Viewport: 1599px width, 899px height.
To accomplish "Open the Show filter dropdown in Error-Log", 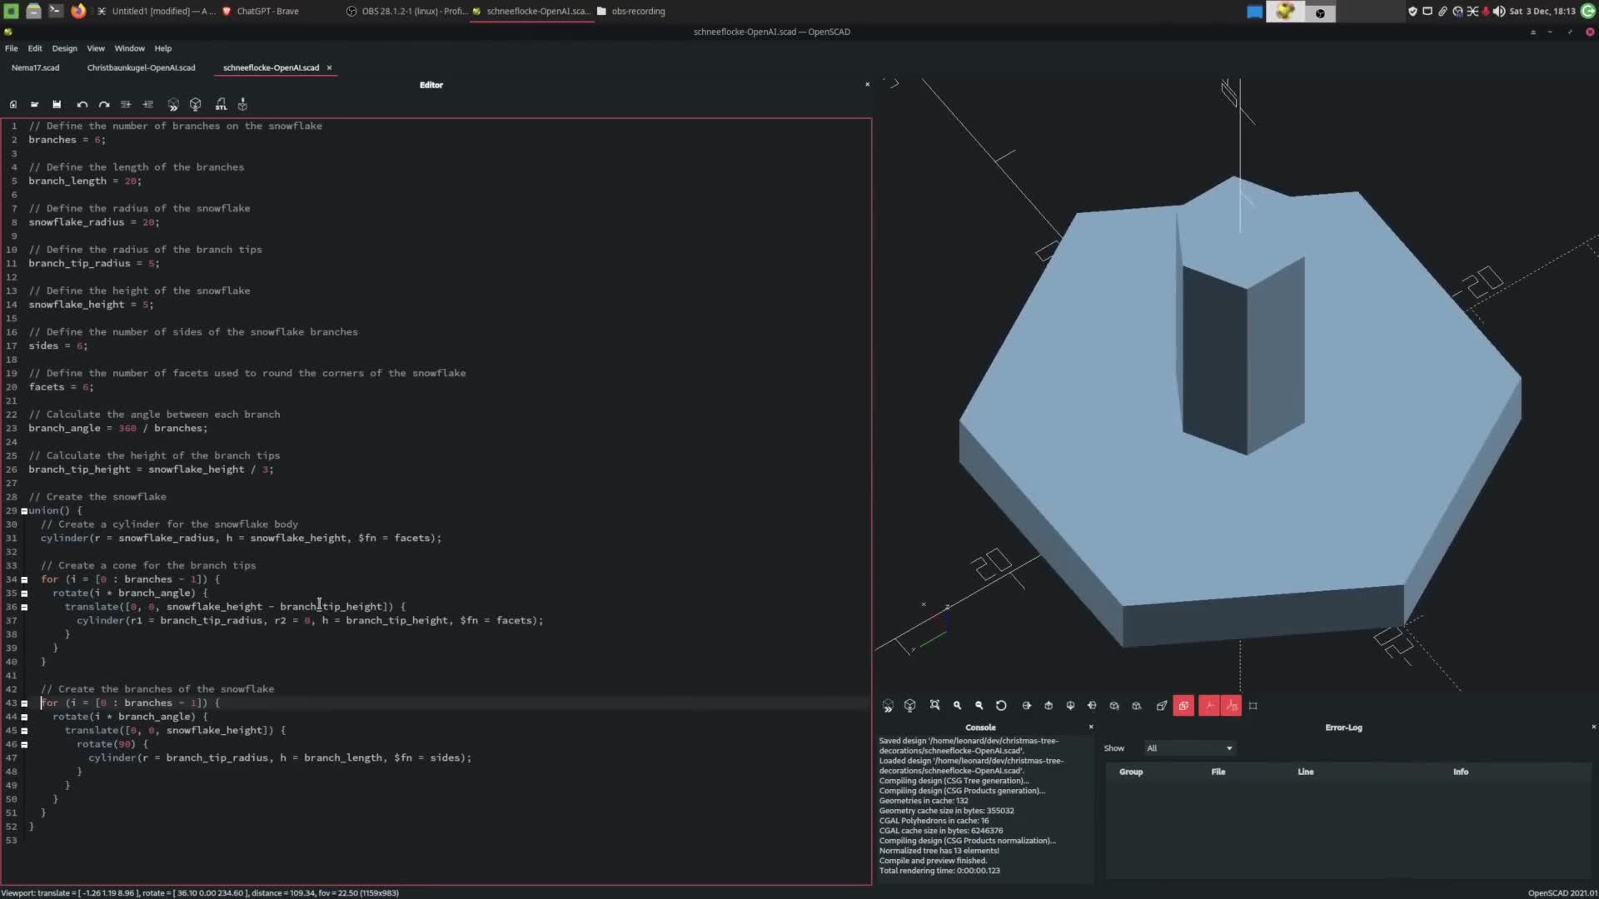I will pyautogui.click(x=1189, y=748).
